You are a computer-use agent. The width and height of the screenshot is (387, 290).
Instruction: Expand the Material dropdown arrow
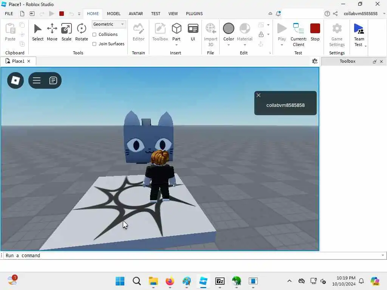[x=245, y=45]
